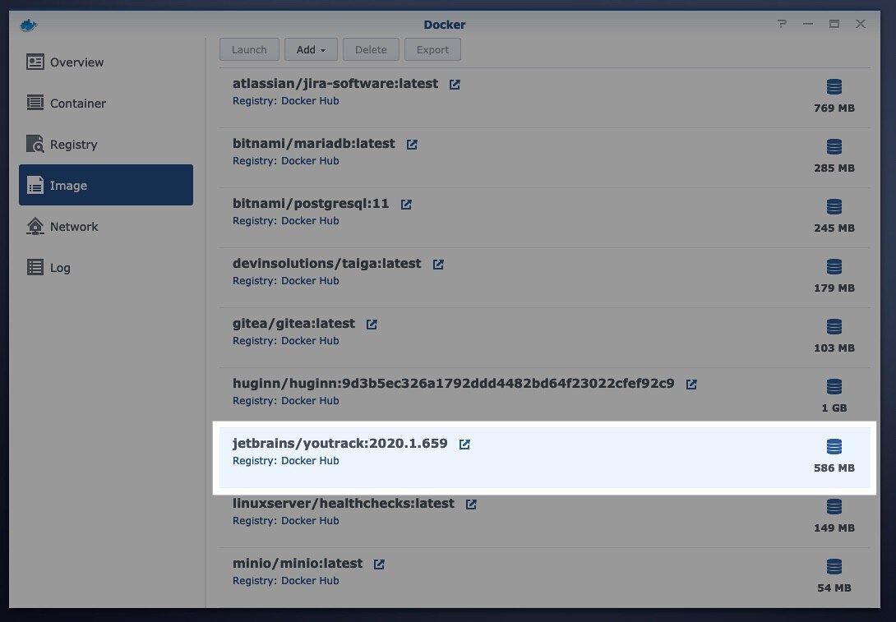
Task: Click the Launch button
Action: pos(249,49)
